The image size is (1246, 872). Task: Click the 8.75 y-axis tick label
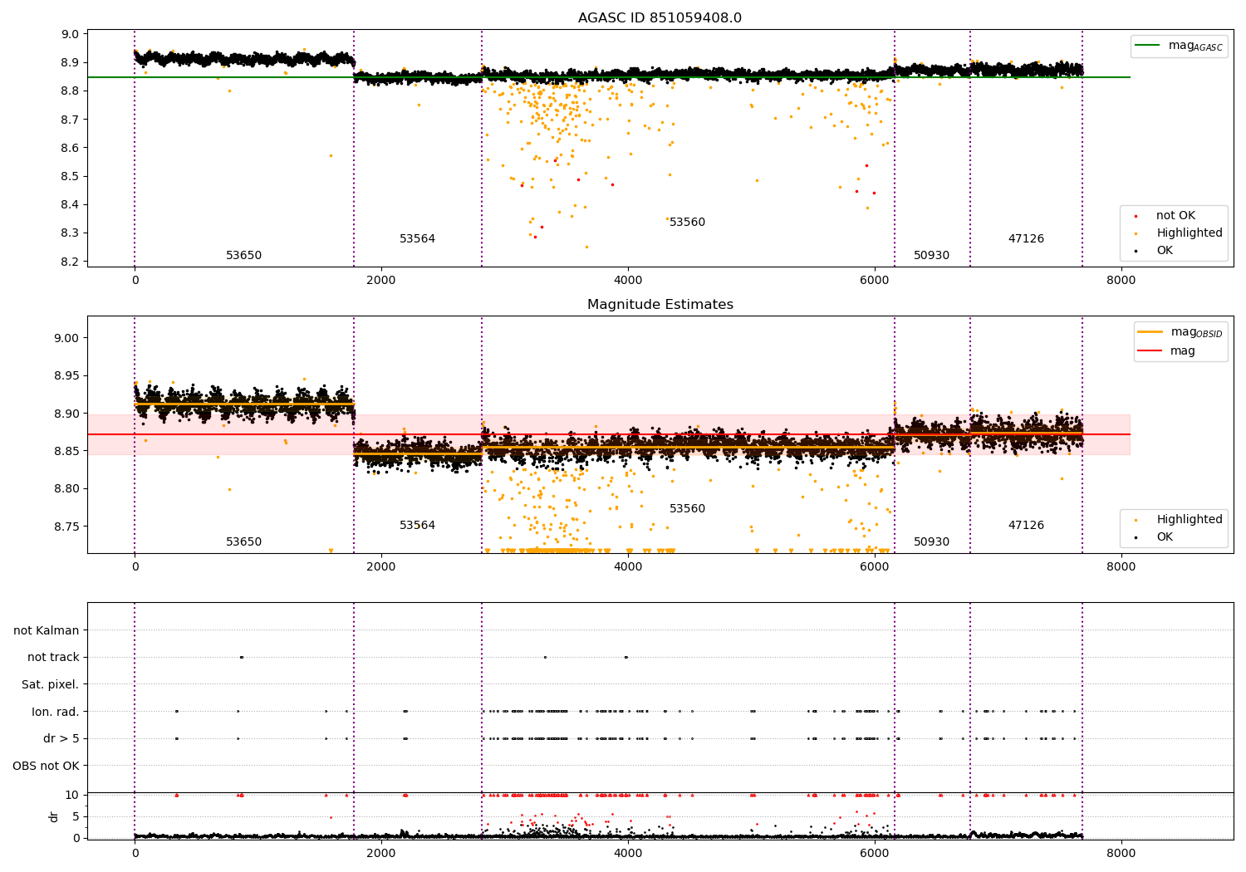[67, 527]
